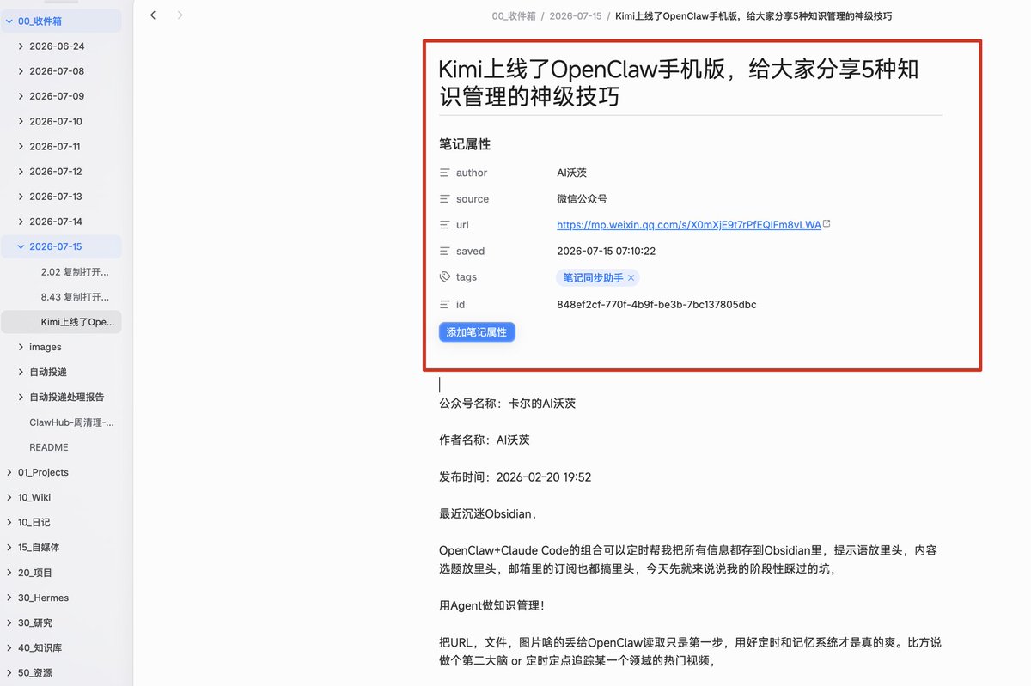Click 2026-07-15 in the breadcrumb
The image size is (1031, 686).
pyautogui.click(x=576, y=16)
